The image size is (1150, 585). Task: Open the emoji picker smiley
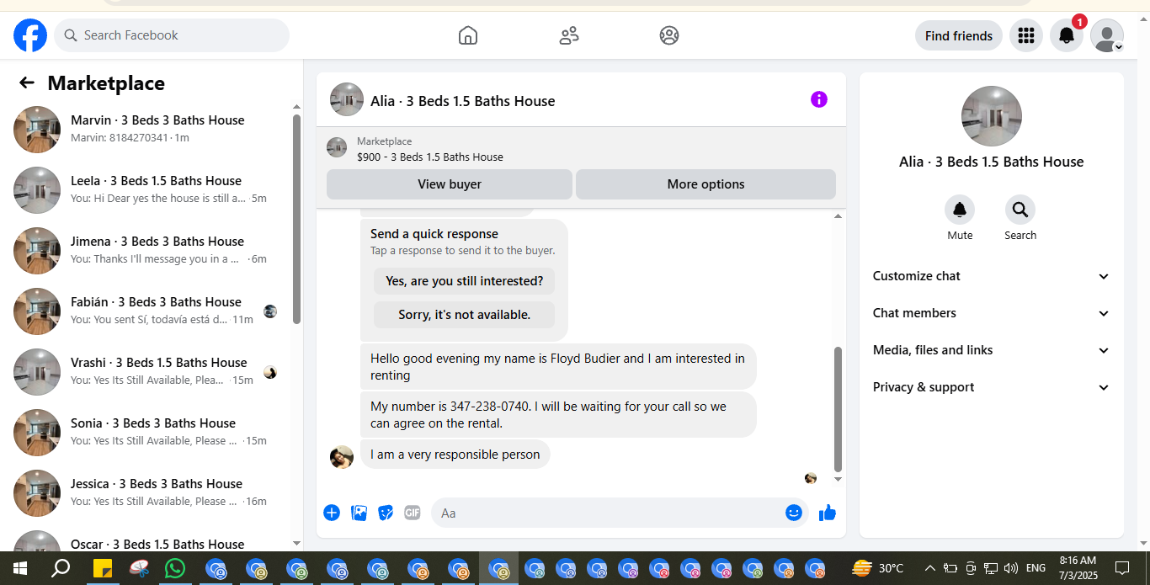[x=794, y=513]
